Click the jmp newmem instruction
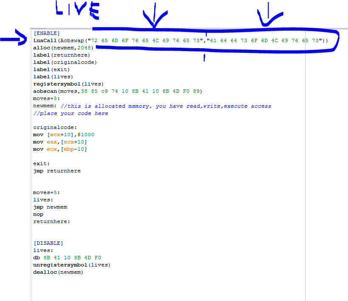The width and height of the screenshot is (348, 301). tap(50, 207)
